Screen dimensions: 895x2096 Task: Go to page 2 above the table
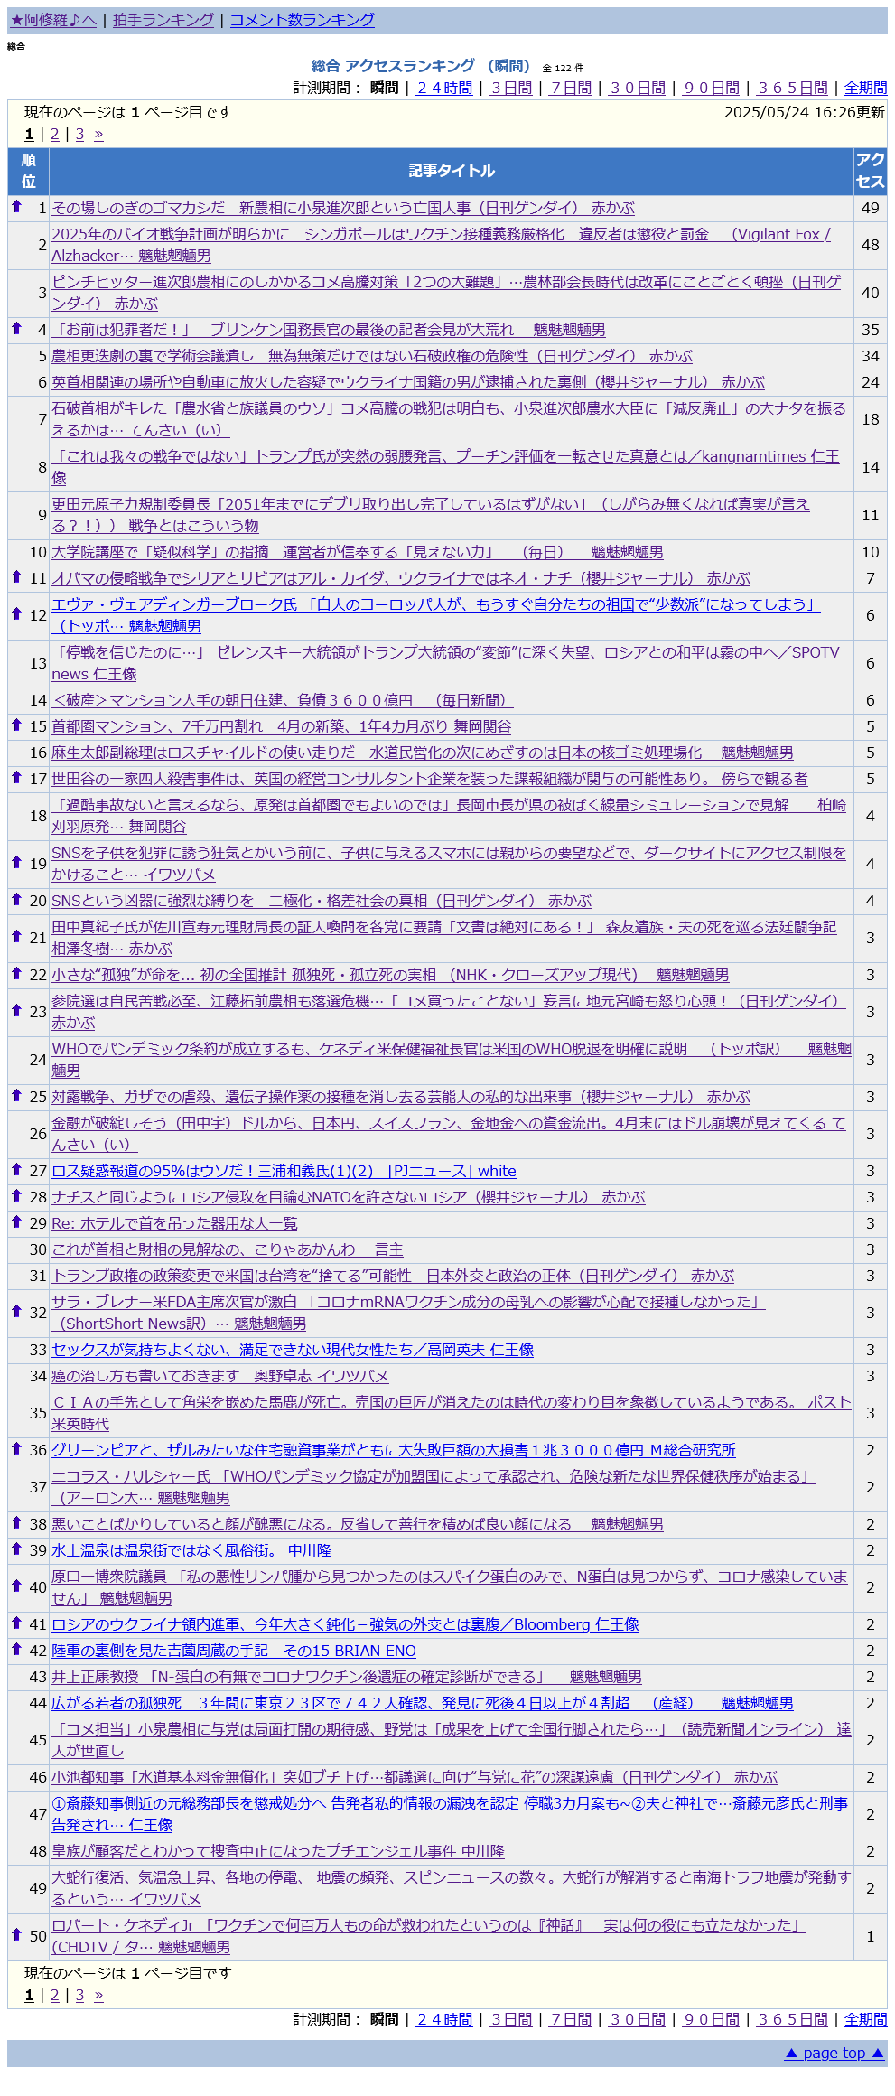tap(54, 134)
